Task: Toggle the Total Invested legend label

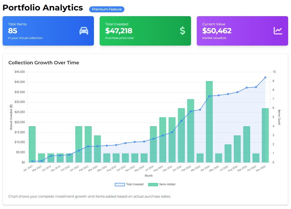Action: click(135, 184)
